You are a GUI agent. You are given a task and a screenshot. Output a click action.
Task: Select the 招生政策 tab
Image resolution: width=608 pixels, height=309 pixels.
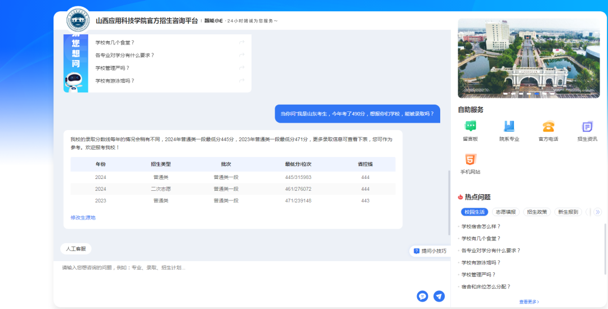pos(537,212)
